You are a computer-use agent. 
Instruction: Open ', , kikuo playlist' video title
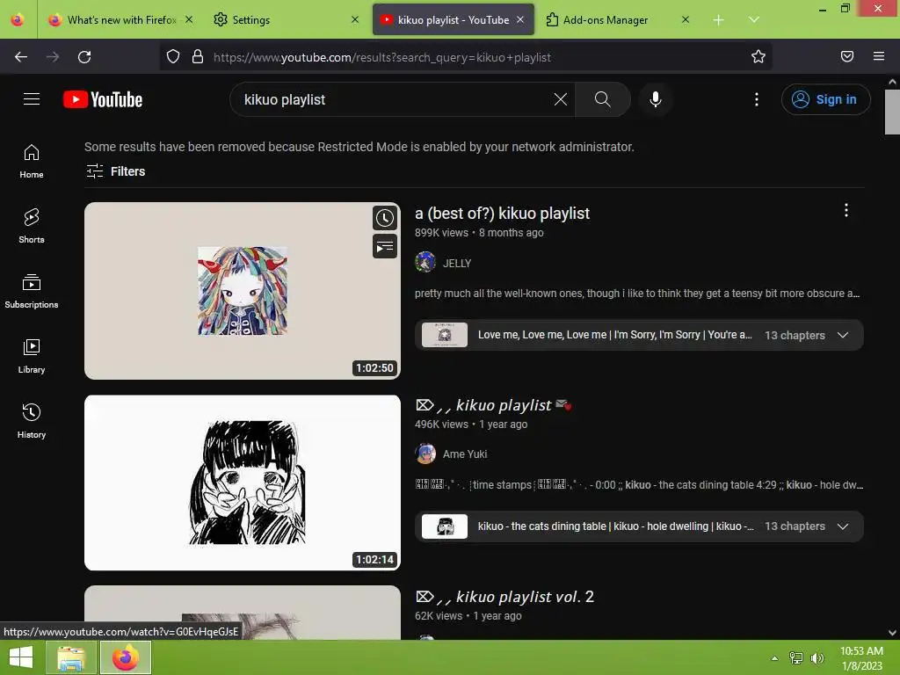pos(493,405)
